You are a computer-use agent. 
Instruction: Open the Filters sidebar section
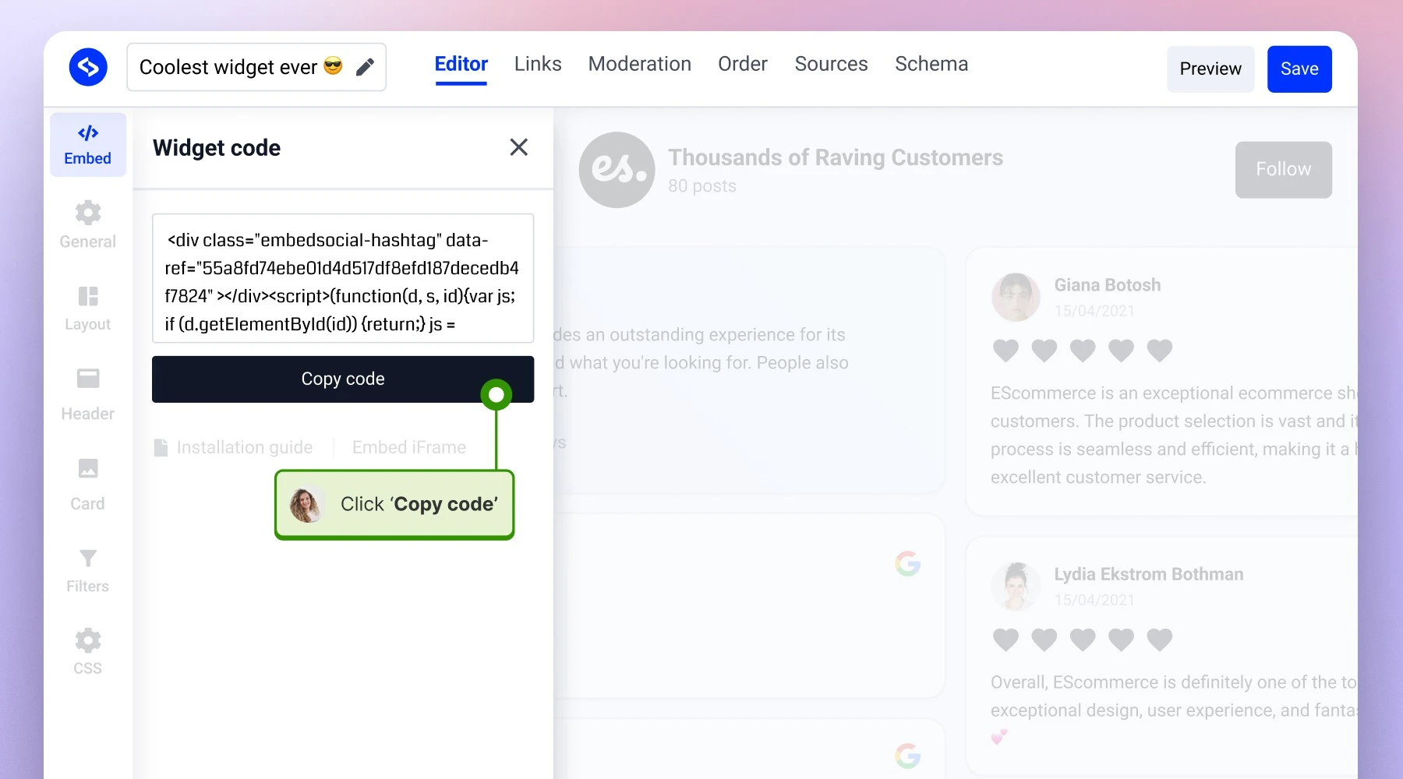(x=88, y=570)
